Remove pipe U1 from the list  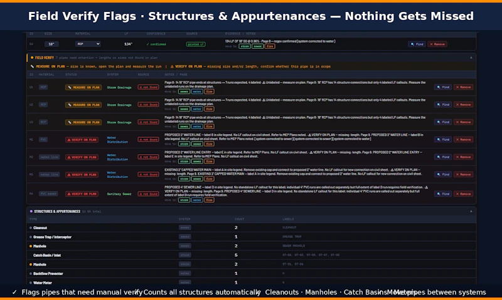coord(463,87)
